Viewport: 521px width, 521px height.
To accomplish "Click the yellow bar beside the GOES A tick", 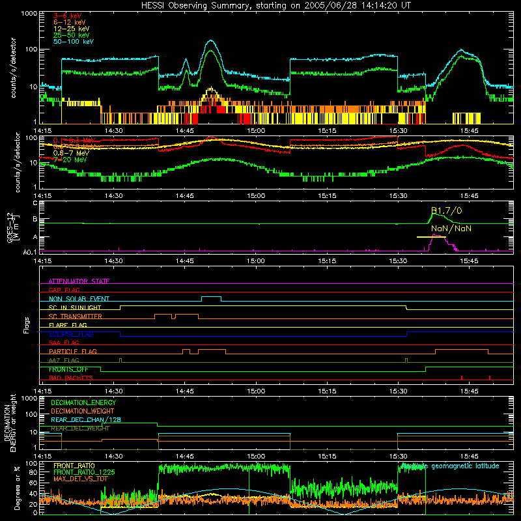I will click(x=431, y=237).
